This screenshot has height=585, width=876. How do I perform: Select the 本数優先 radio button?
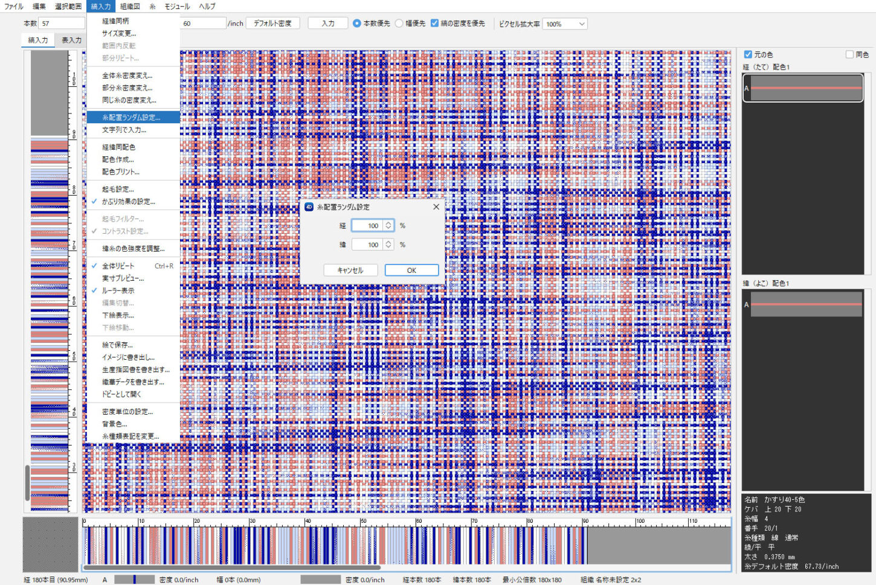pos(357,24)
